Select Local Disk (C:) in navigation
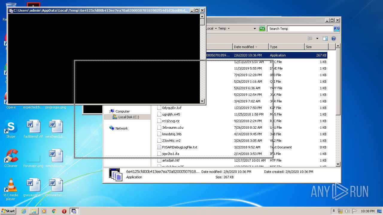This screenshot has height=215, width=383. tap(128, 117)
